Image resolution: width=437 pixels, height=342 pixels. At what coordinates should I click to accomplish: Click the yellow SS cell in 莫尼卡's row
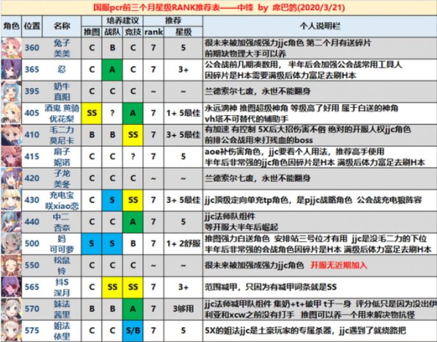(x=133, y=135)
